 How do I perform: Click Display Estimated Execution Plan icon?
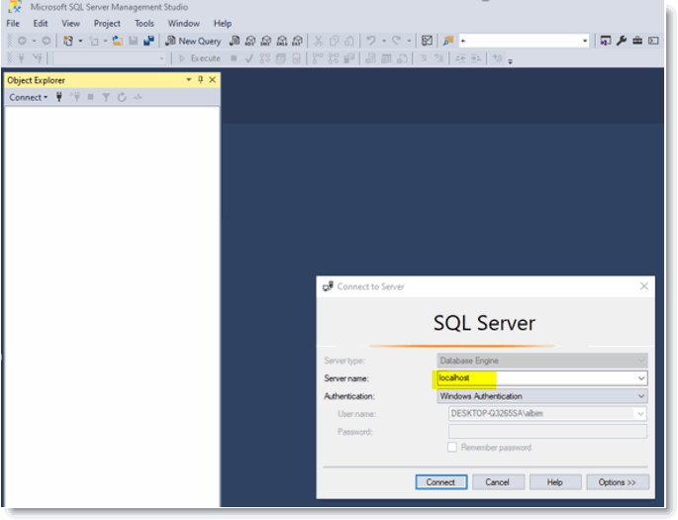(264, 58)
